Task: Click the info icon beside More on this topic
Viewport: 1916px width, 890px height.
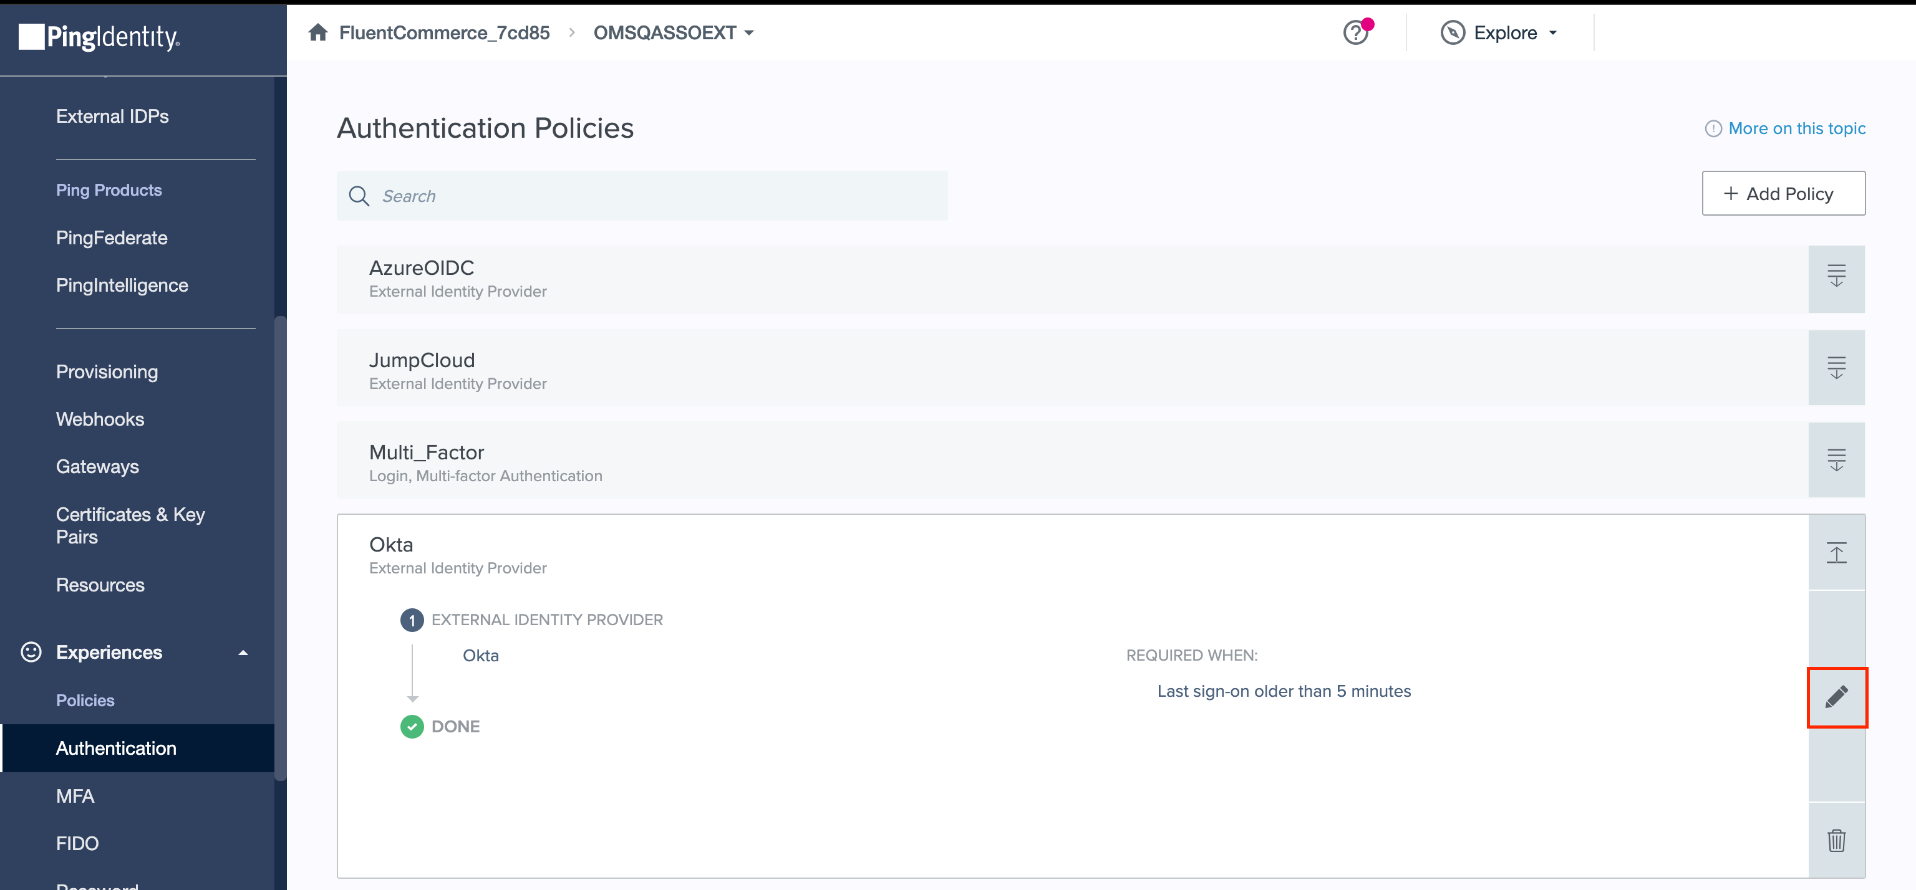Action: 1713,128
